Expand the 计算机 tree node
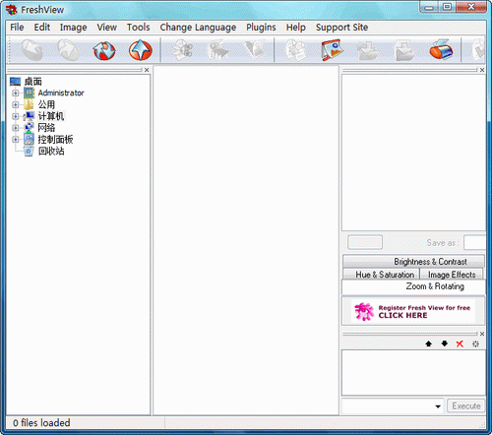The width and height of the screenshot is (492, 435). 16,116
